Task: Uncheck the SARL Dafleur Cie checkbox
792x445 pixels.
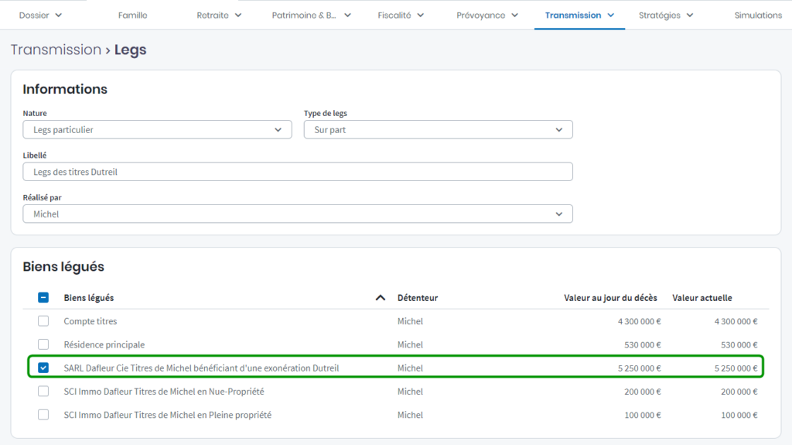Action: (x=43, y=368)
